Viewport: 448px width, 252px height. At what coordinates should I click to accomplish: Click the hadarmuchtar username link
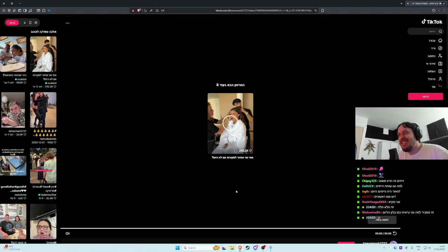pyautogui.click(x=48, y=195)
